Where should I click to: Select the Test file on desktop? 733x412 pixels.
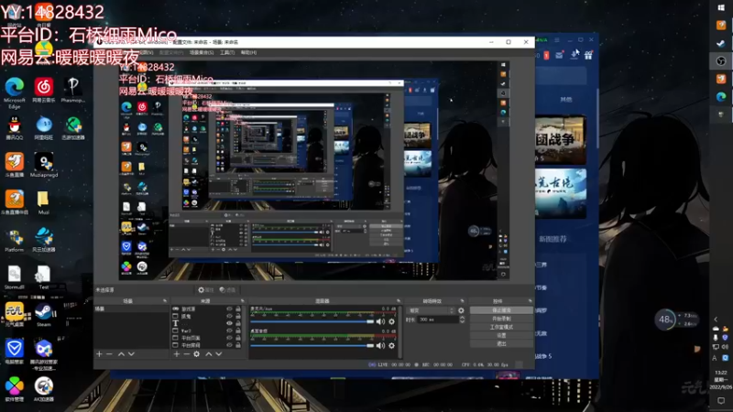43,277
